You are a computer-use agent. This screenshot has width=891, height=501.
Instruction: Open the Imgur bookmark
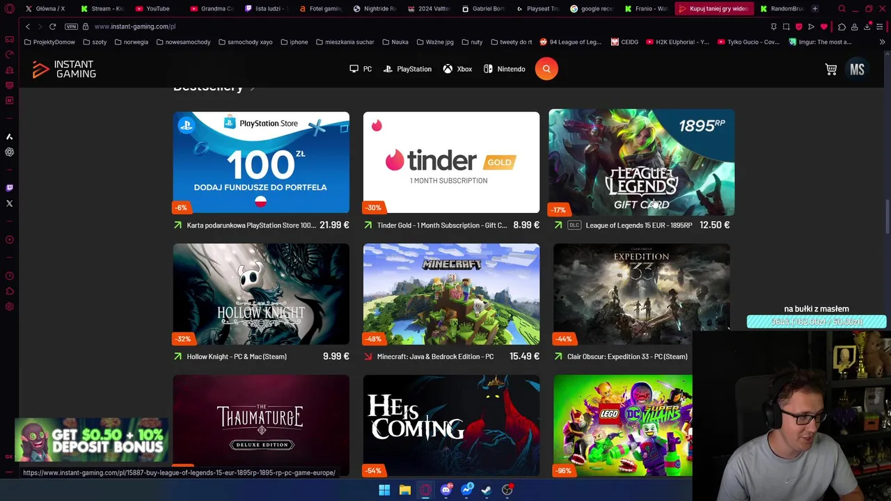[x=820, y=42]
